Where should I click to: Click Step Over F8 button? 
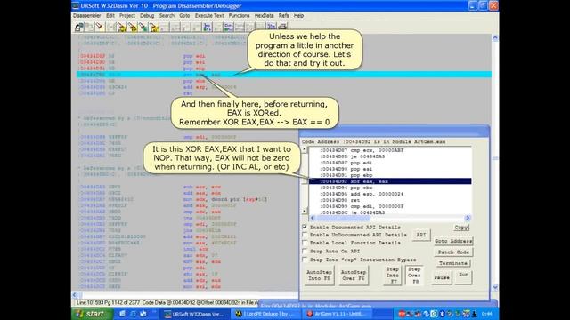414,276
